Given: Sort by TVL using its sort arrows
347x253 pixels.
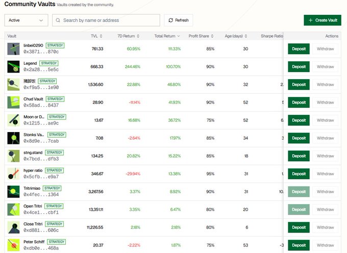Looking at the screenshot, I should click(x=101, y=36).
